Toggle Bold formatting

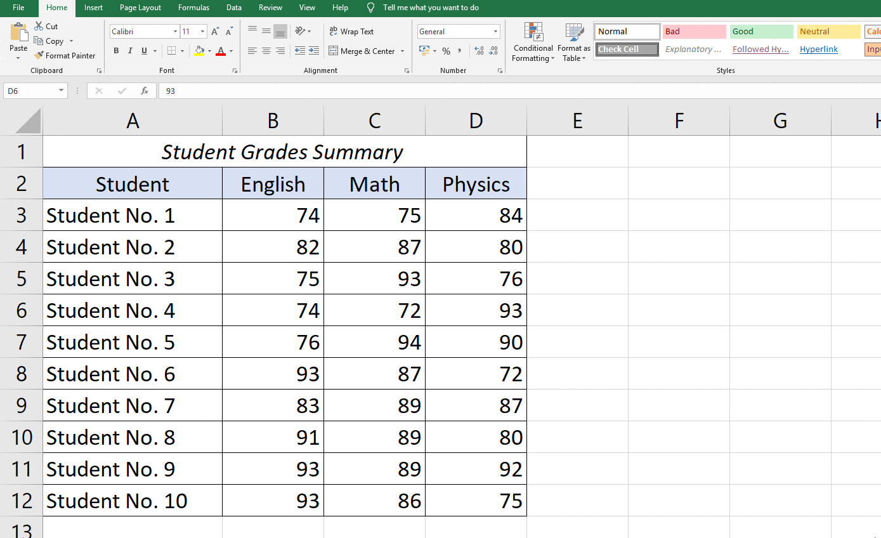pyautogui.click(x=116, y=51)
